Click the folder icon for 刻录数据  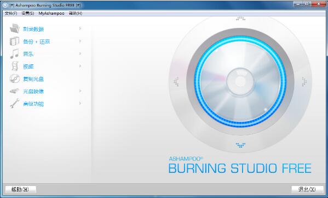click(x=15, y=28)
